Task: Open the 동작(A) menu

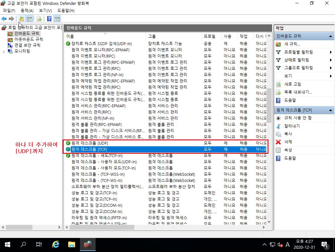Action: pyautogui.click(x=27, y=10)
